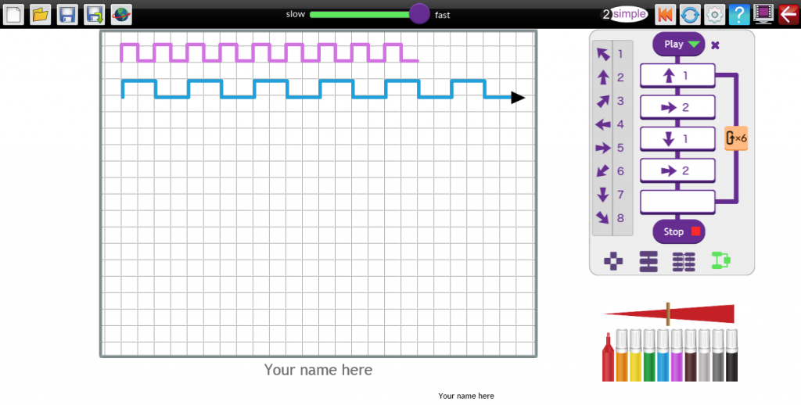Open the x6 repeat loop count
Screen dimensions: 801x405
click(736, 138)
